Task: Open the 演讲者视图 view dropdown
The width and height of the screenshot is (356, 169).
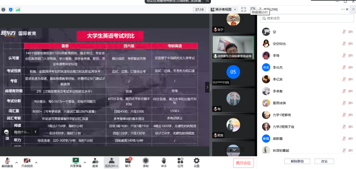Action: [223, 10]
